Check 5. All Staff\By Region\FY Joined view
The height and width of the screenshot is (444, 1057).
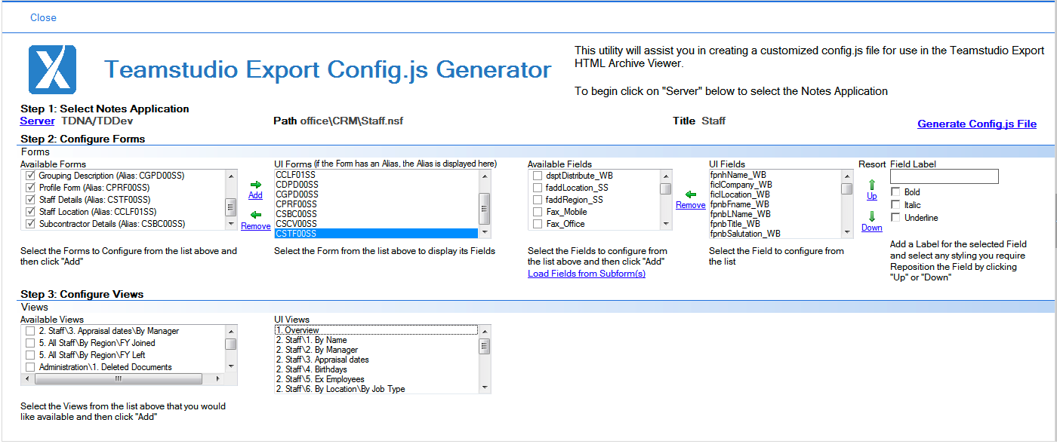(x=30, y=343)
